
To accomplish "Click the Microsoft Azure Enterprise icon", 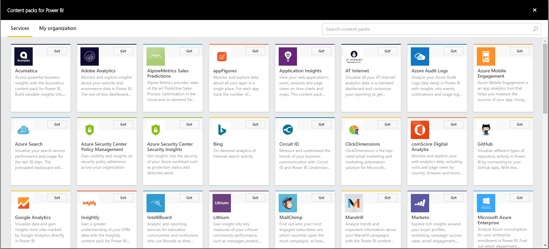I will pyautogui.click(x=486, y=203).
